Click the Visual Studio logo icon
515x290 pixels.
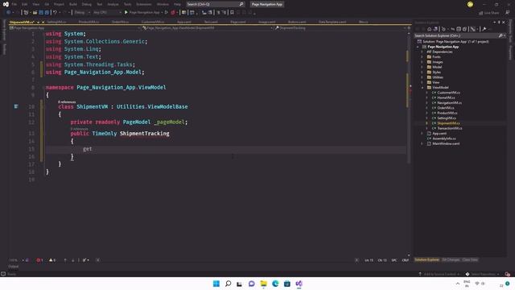pos(6,4)
